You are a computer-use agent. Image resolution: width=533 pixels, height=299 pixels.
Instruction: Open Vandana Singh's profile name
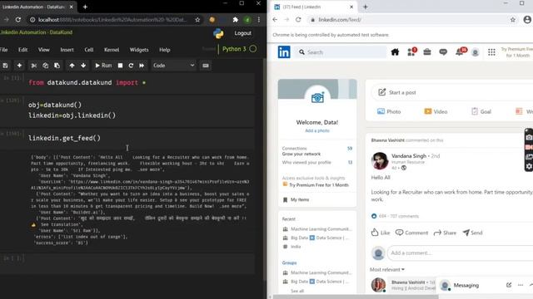409,156
